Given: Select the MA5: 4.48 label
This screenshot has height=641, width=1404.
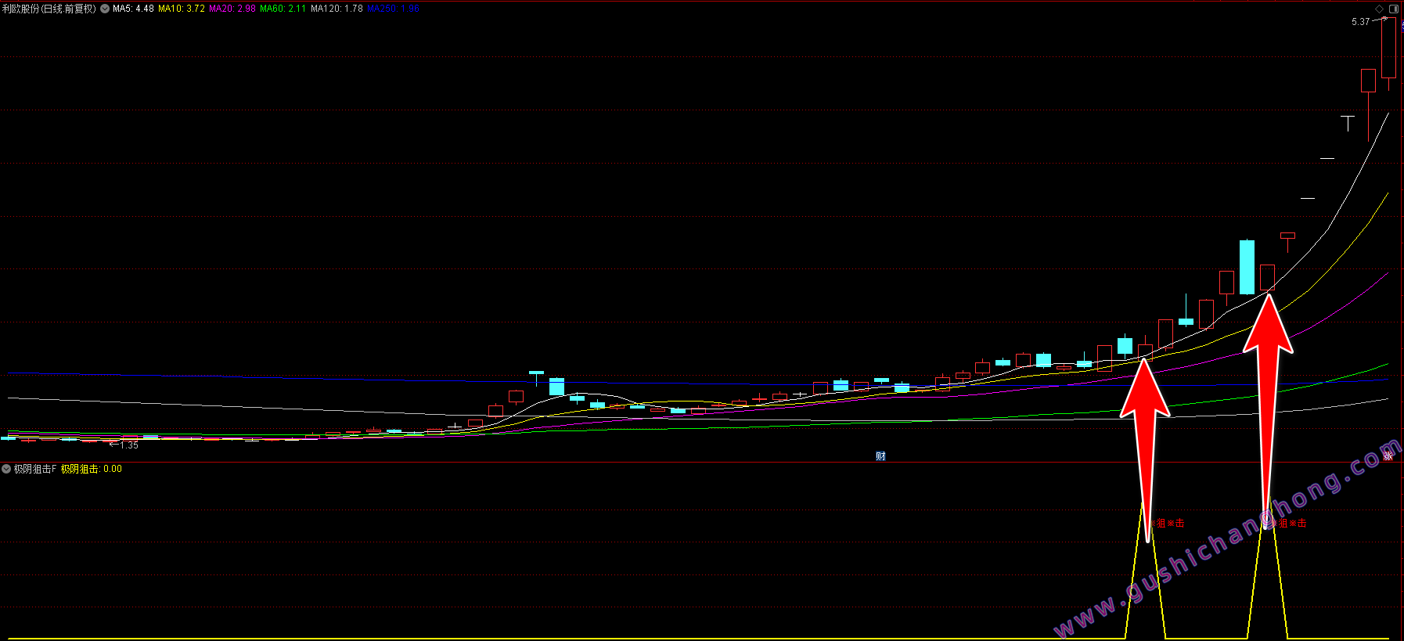Looking at the screenshot, I should click(x=133, y=9).
